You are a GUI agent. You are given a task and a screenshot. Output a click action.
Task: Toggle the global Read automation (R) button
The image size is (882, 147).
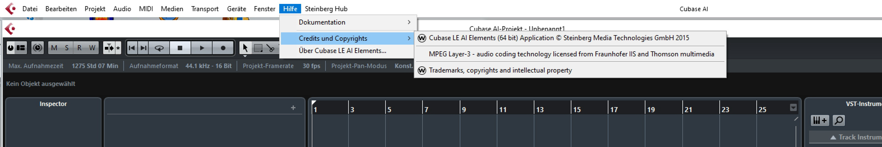point(79,48)
